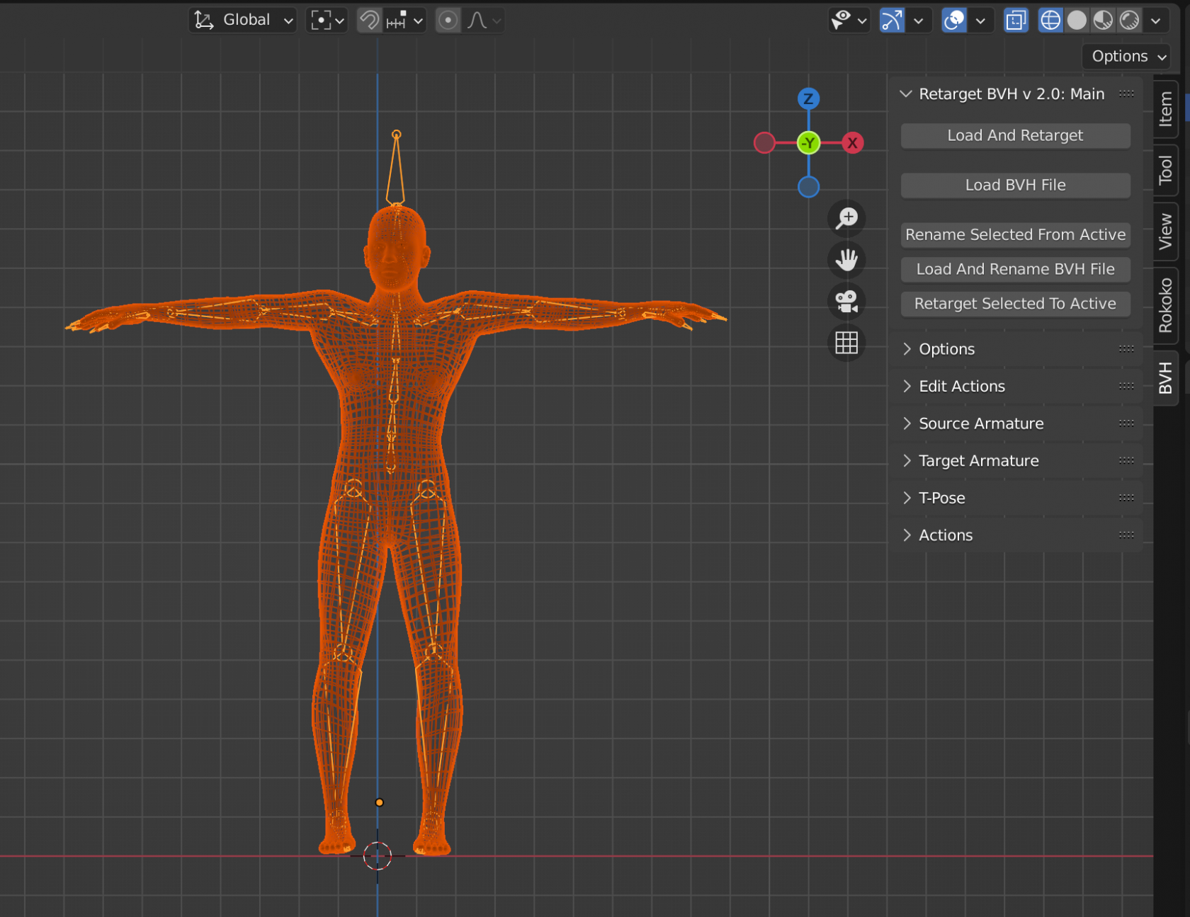Screen dimensions: 1190x917
Task: Select solid viewport shading sphere
Action: [1077, 21]
